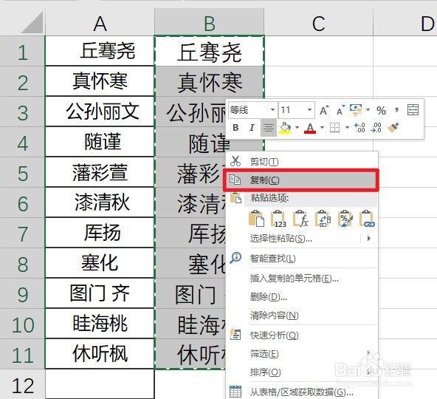
Task: Expand the font color dropdown arrow
Action: [x=322, y=128]
